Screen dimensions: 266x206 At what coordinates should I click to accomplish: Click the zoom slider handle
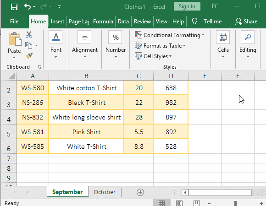point(235,203)
